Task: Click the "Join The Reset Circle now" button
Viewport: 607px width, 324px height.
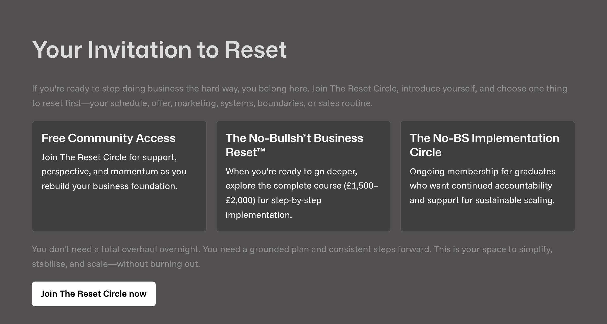Action: click(x=94, y=294)
